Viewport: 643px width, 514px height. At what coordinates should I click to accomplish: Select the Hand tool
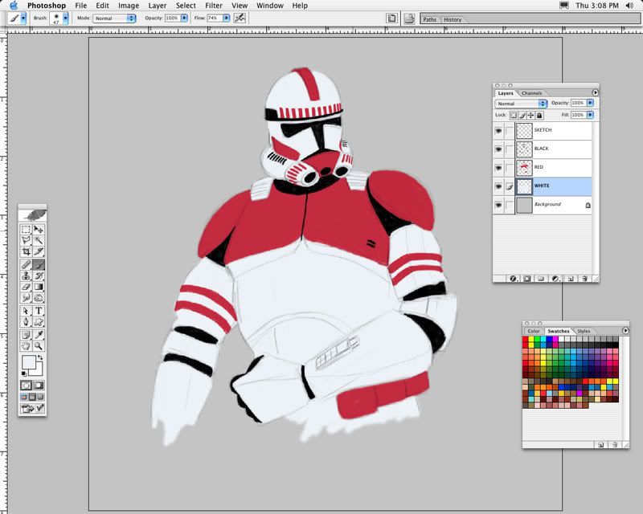click(x=26, y=346)
